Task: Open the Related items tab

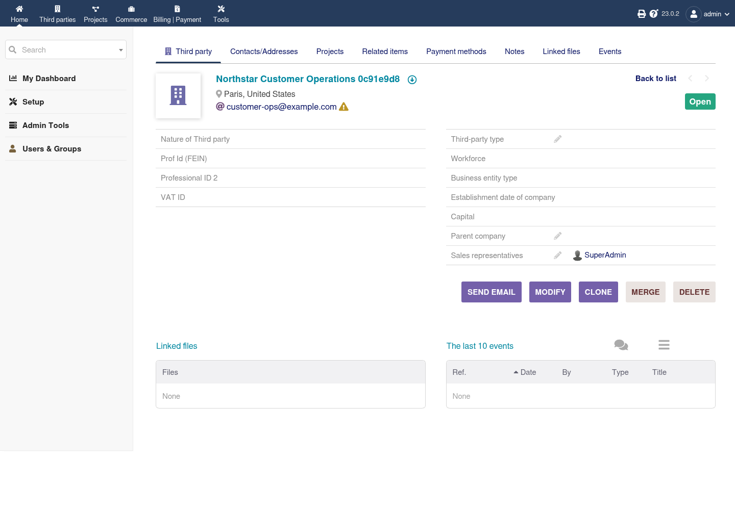Action: [385, 52]
